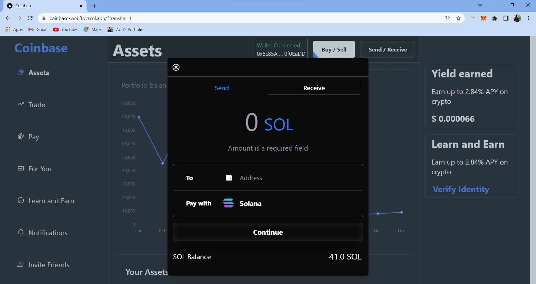Click the November data point on chart
This screenshot has width=536, height=284.
(x=378, y=214)
